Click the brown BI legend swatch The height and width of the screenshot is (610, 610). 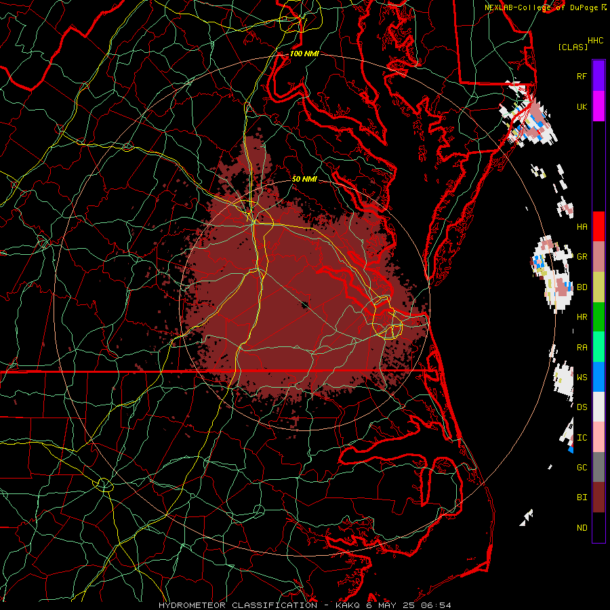[x=598, y=497]
